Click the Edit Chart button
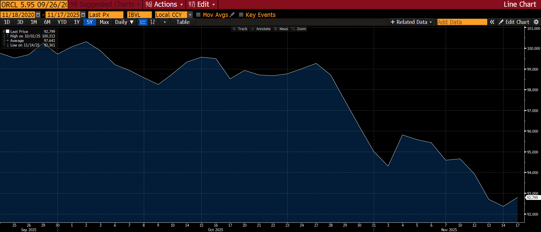Viewport: 541px width, 232px height. tap(514, 22)
